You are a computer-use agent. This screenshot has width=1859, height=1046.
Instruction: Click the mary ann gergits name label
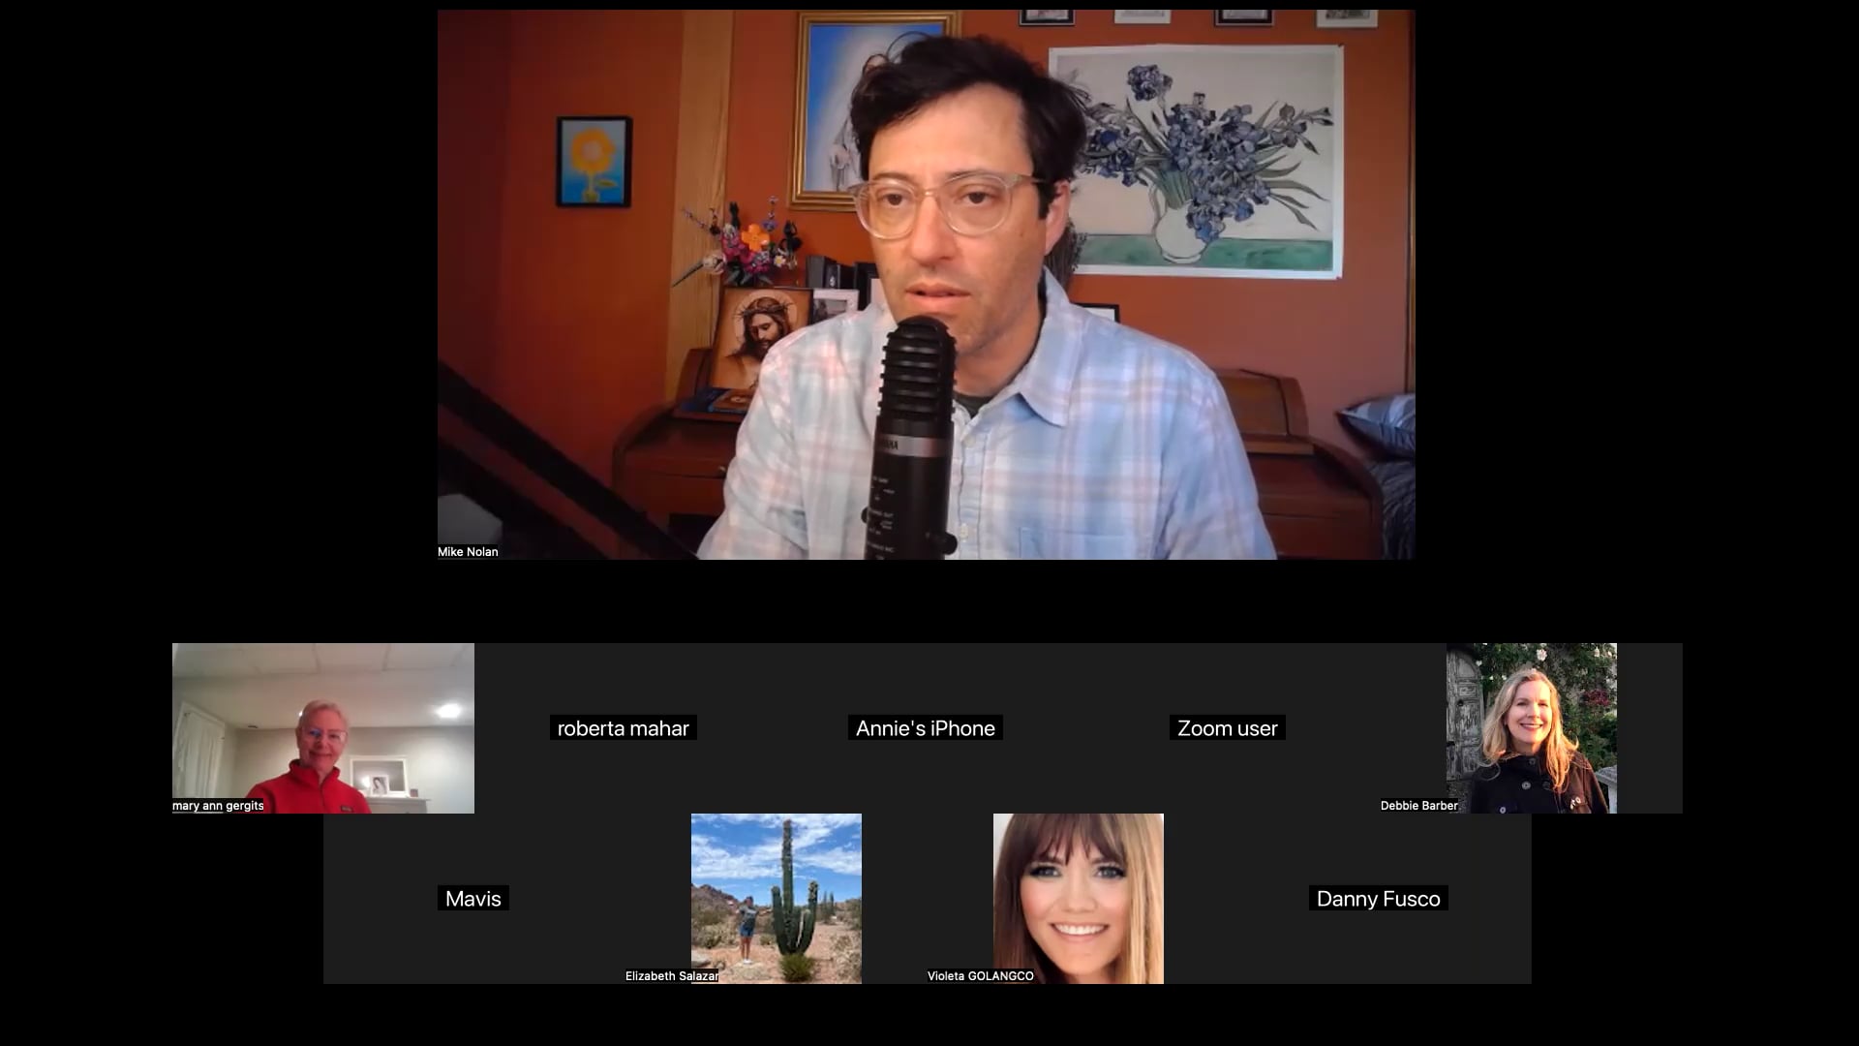[218, 806]
